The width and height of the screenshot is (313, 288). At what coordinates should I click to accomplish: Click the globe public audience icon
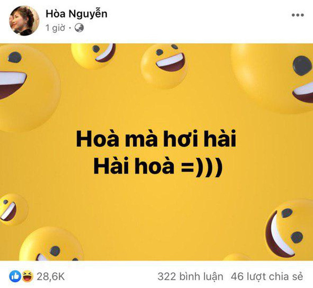[x=79, y=28]
